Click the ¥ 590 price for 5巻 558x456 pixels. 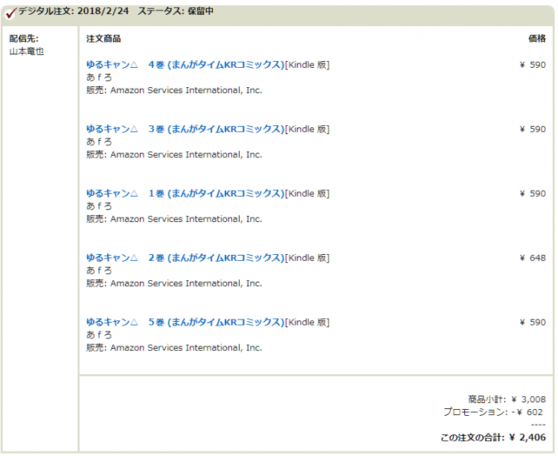[x=533, y=323]
